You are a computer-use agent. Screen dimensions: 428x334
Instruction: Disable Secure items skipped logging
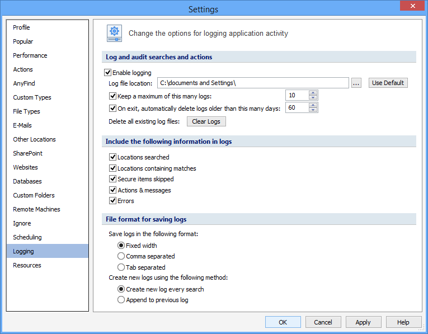[x=113, y=179]
